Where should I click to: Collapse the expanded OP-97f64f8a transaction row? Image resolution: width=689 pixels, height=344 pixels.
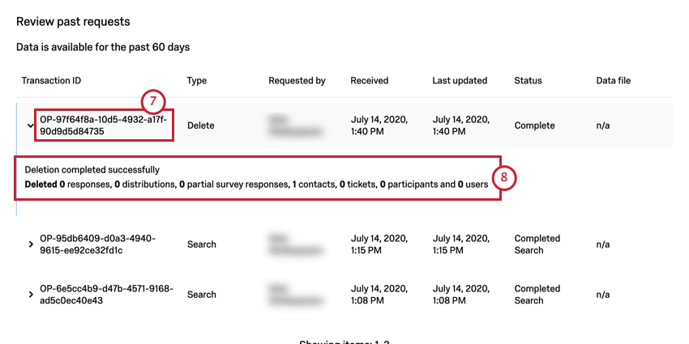(30, 125)
